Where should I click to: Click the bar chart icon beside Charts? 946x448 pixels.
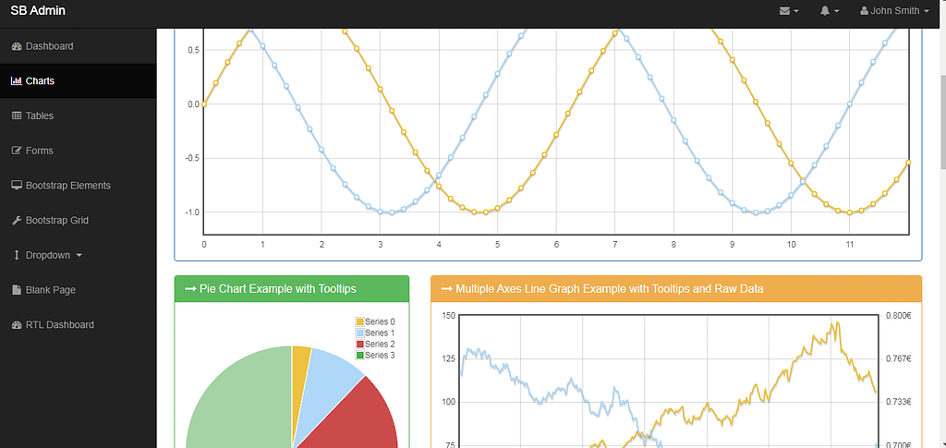coord(17,80)
